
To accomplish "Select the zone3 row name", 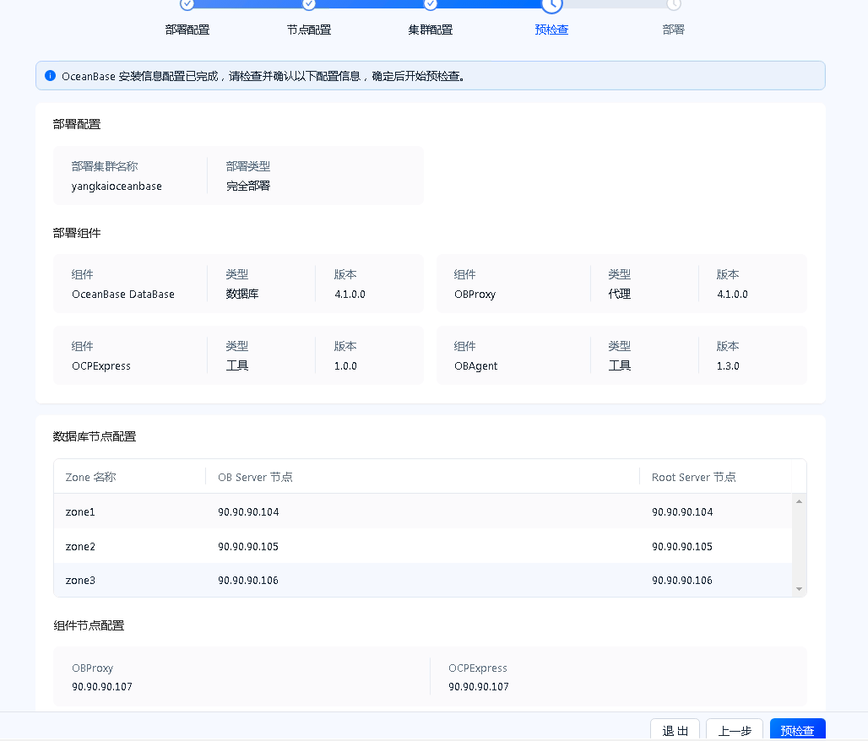I will (80, 581).
